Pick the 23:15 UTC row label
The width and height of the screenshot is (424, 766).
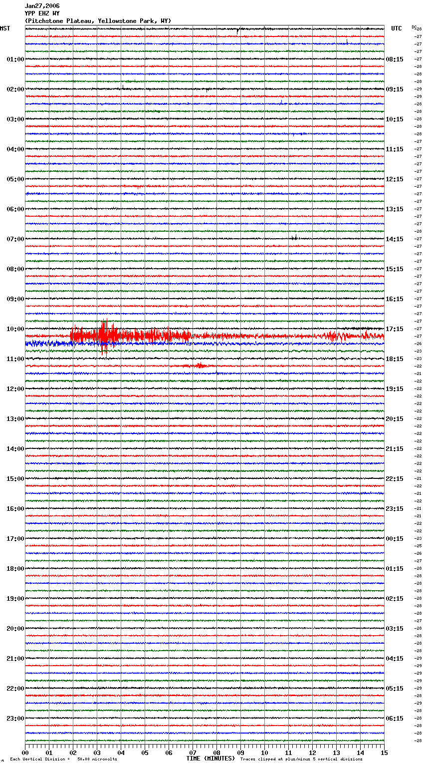[395, 509]
